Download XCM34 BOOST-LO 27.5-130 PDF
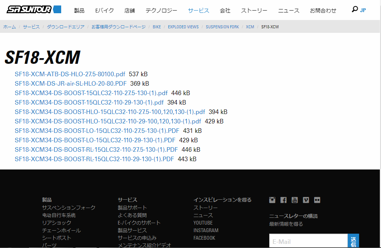 click(97, 131)
